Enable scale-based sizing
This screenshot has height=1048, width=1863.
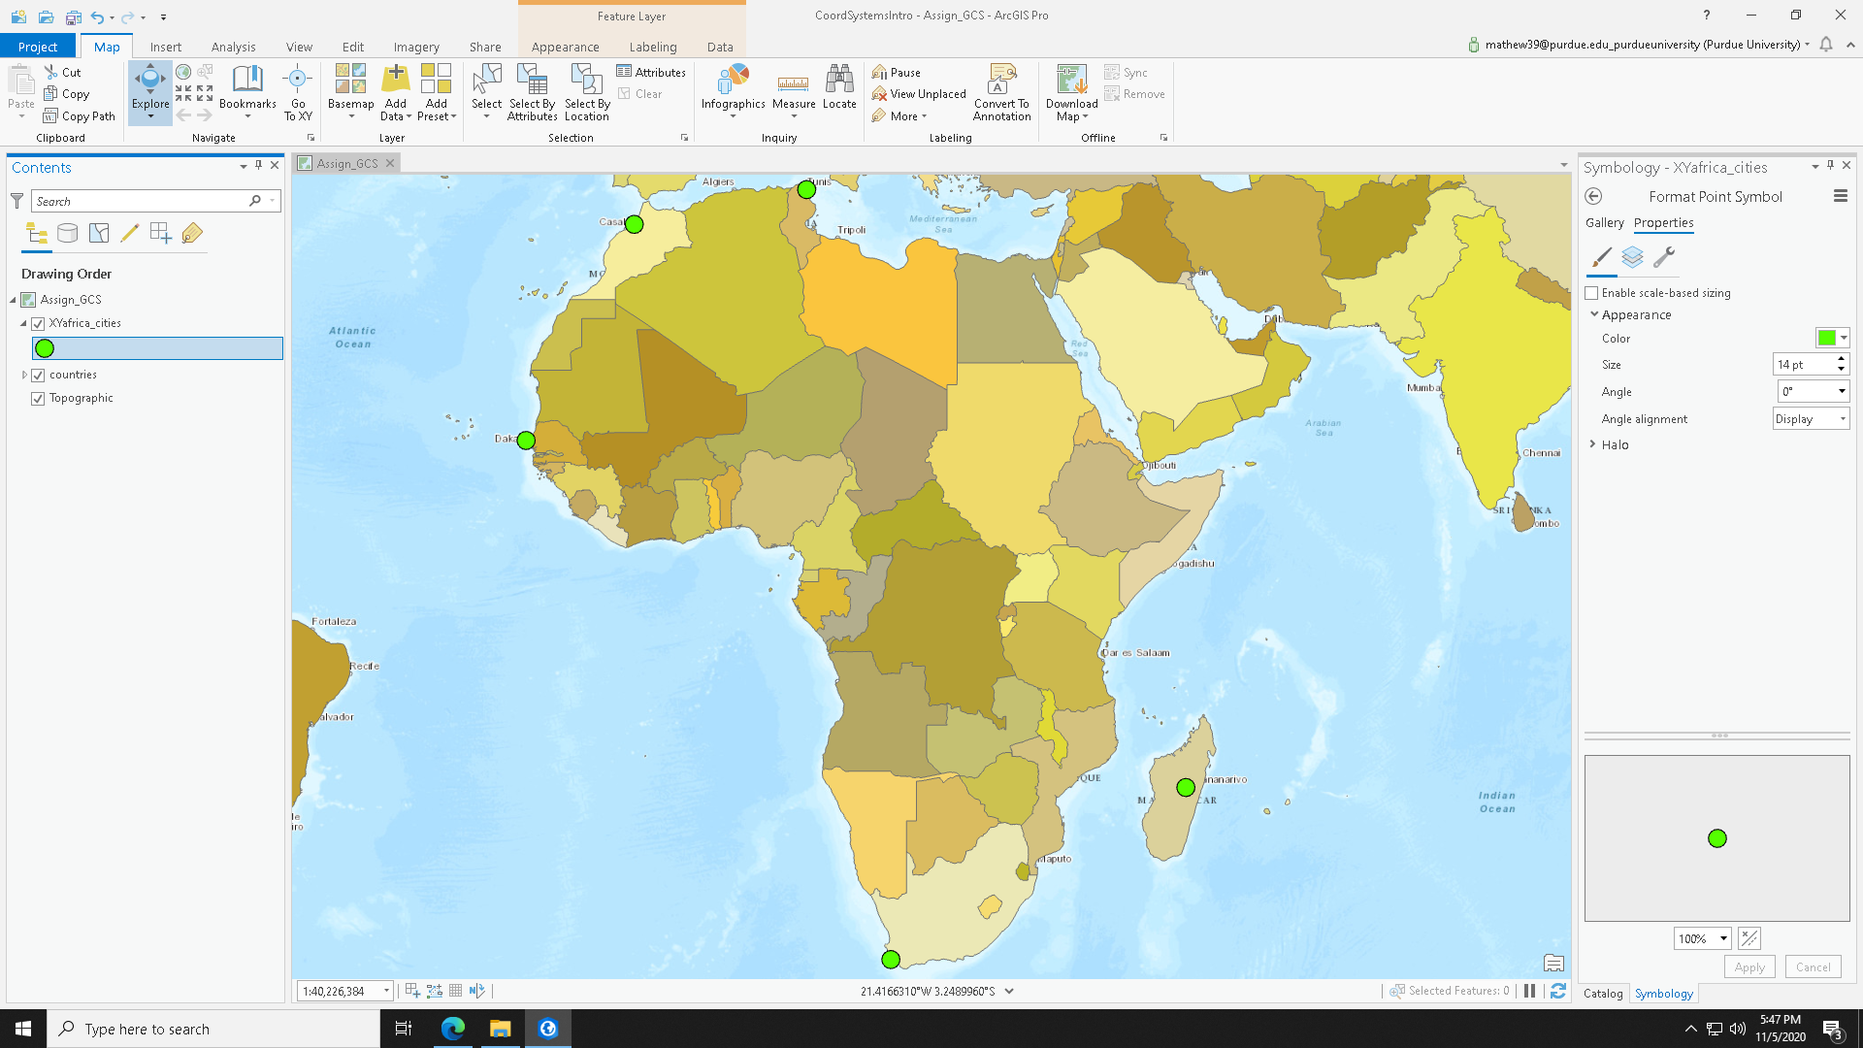(x=1591, y=292)
